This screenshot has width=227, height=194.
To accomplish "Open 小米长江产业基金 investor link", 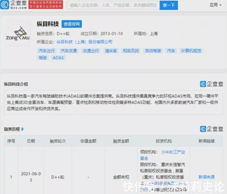I will (163, 155).
